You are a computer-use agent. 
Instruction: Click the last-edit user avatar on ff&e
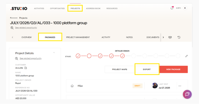(155, 86)
